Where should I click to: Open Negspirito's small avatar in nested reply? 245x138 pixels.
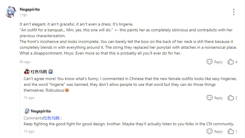tap(27, 111)
